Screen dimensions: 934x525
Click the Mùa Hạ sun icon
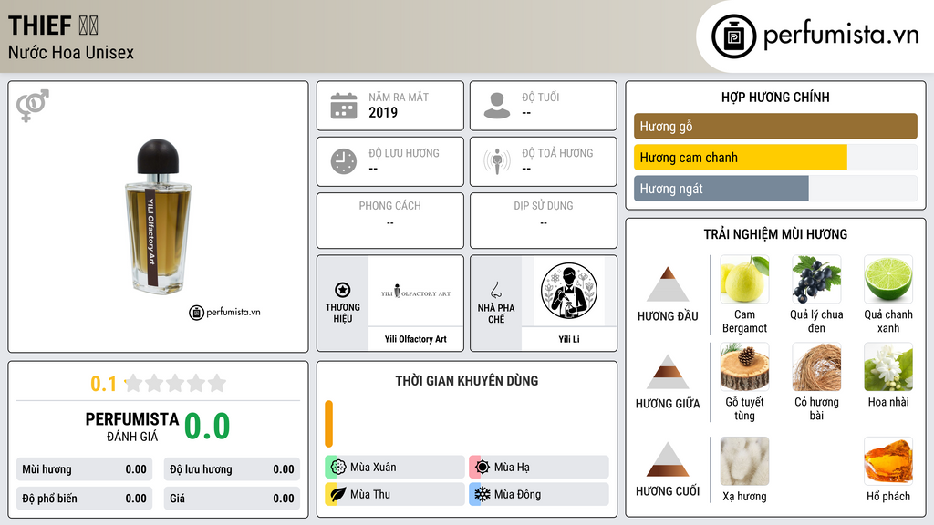click(x=482, y=468)
